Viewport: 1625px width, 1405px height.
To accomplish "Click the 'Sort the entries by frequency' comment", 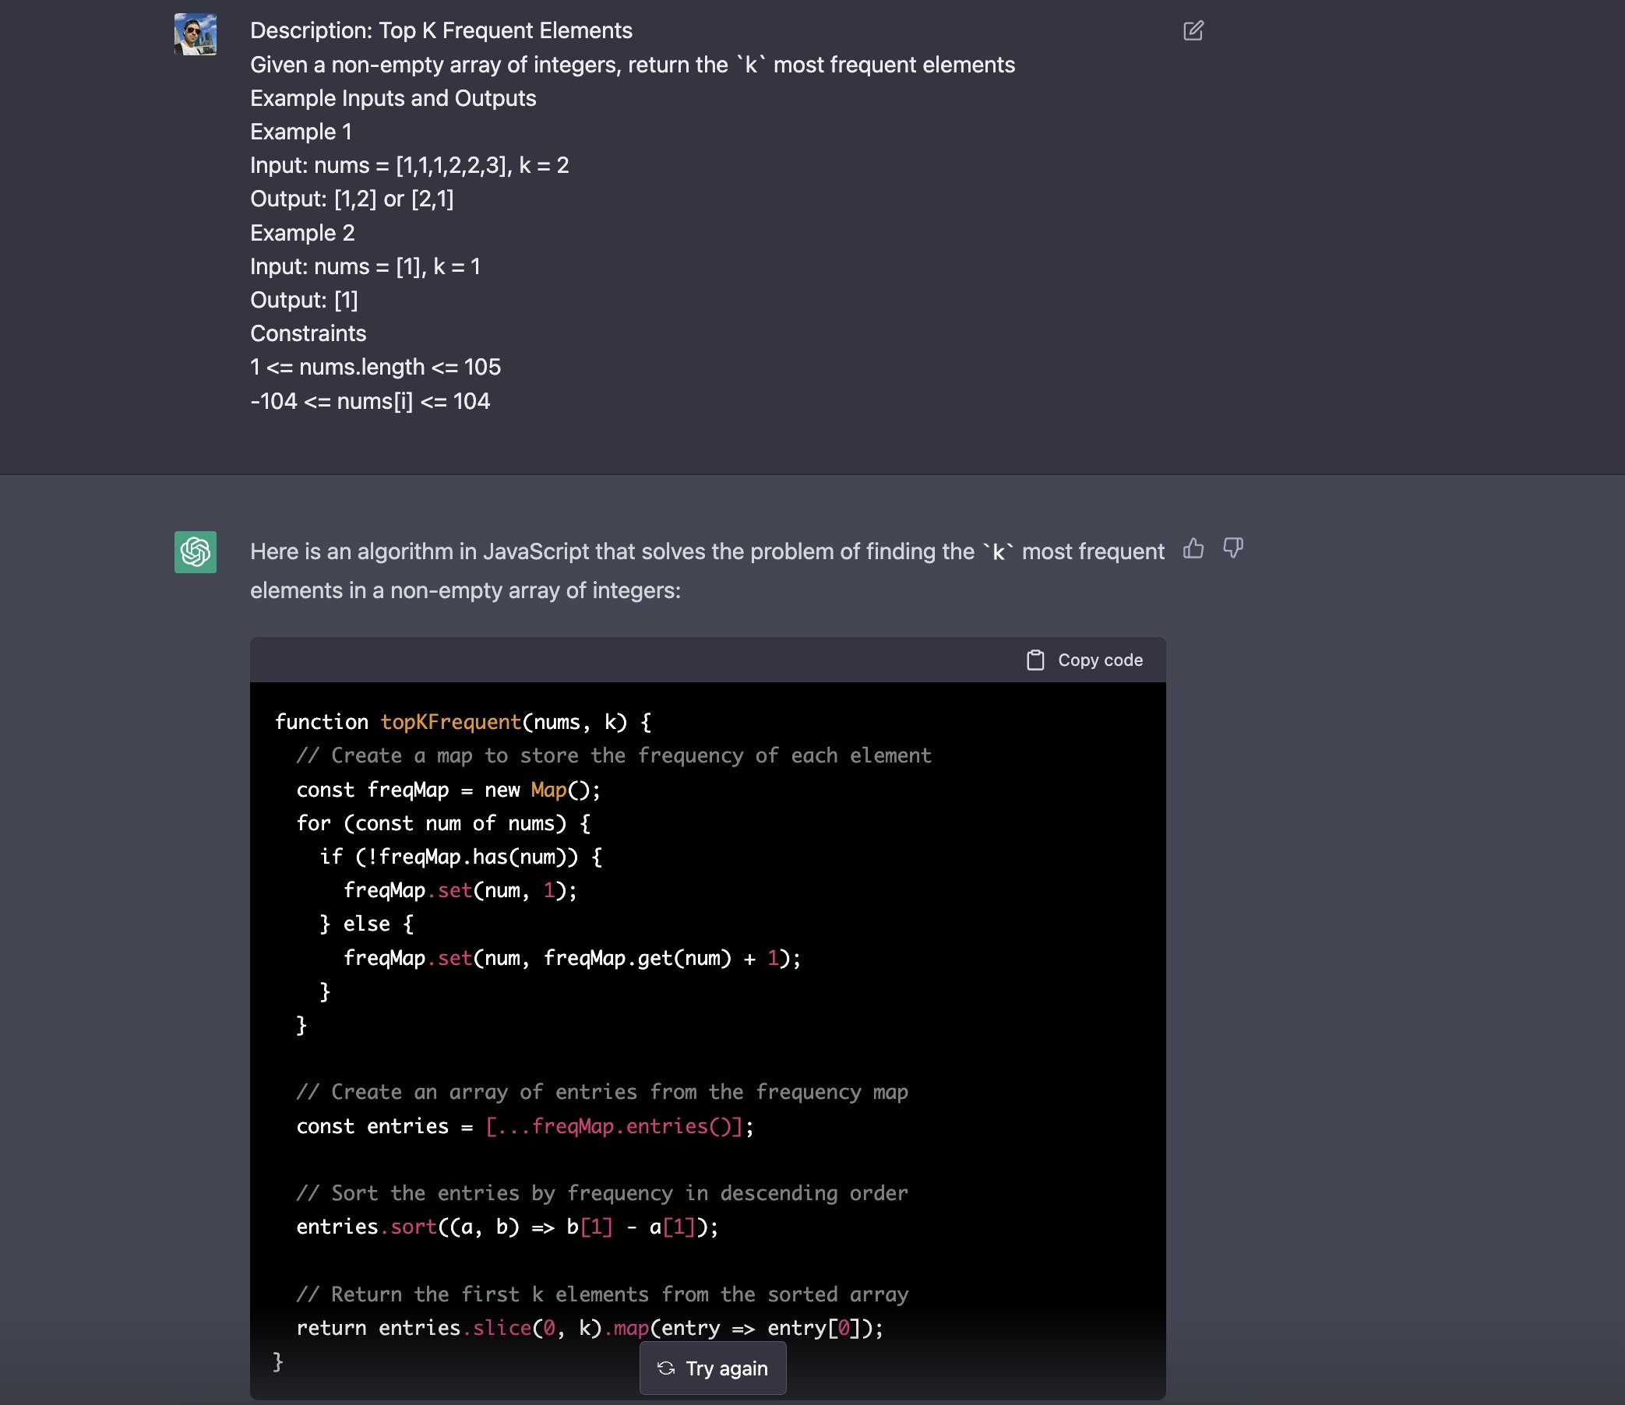I will [x=601, y=1193].
